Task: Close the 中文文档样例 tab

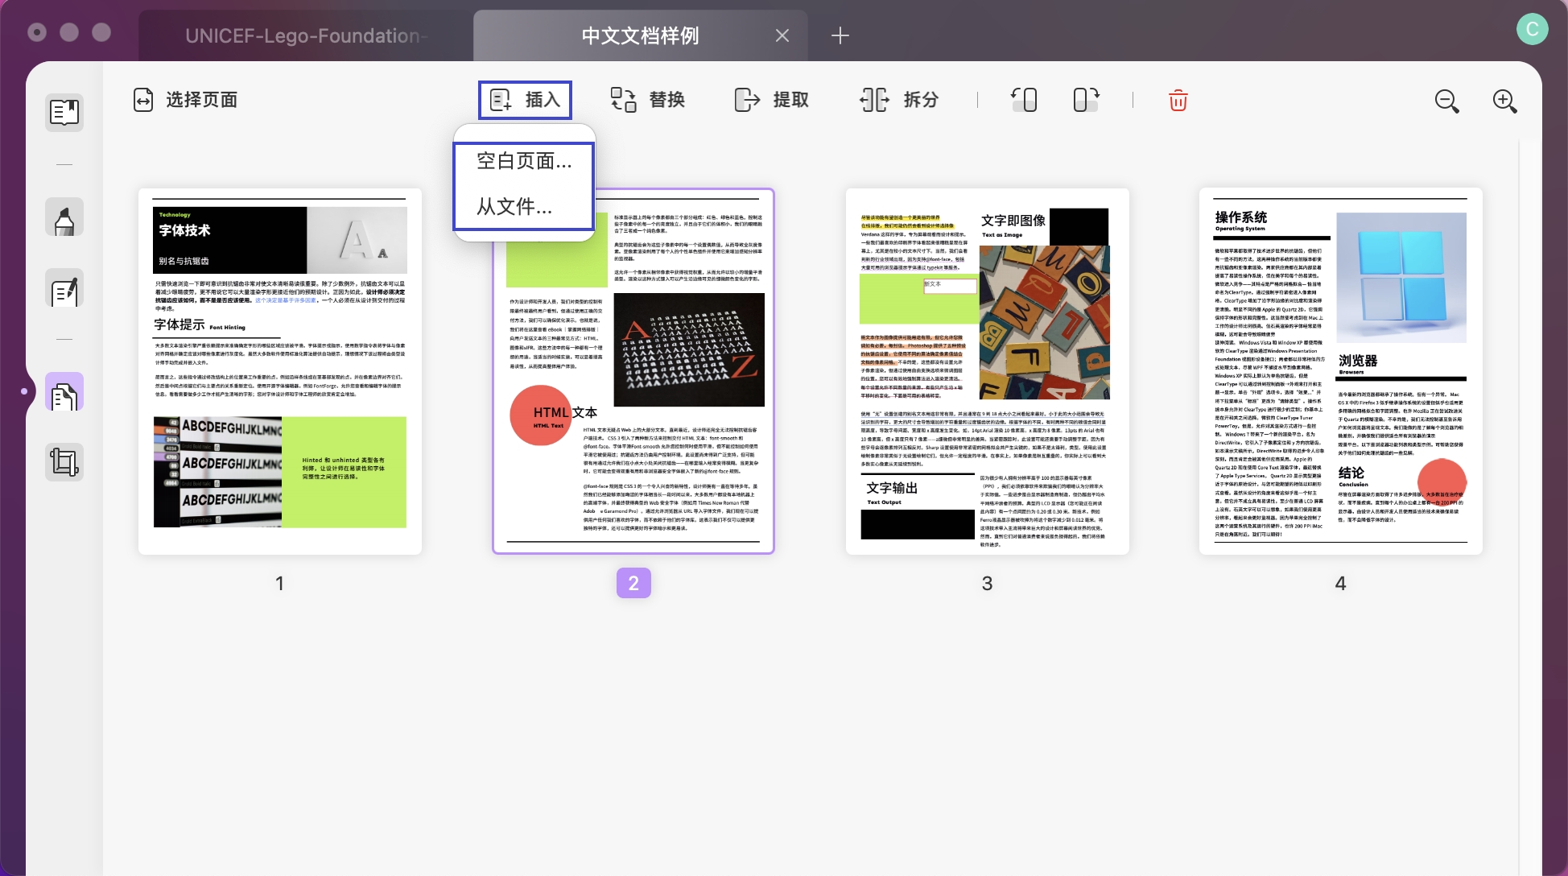Action: pos(782,35)
